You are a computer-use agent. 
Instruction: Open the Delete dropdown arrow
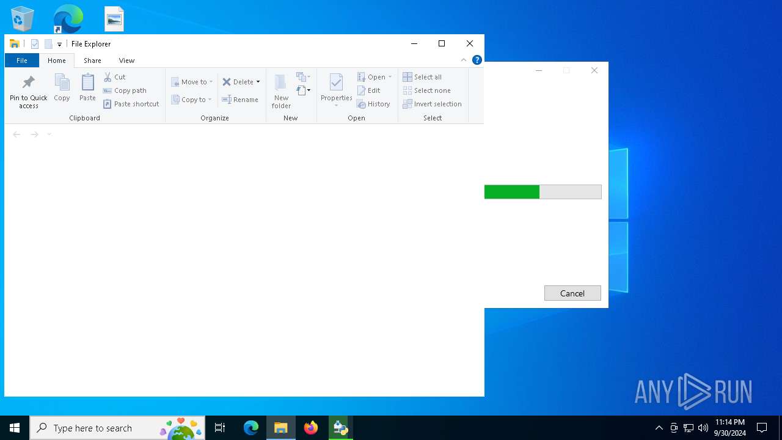coord(258,82)
